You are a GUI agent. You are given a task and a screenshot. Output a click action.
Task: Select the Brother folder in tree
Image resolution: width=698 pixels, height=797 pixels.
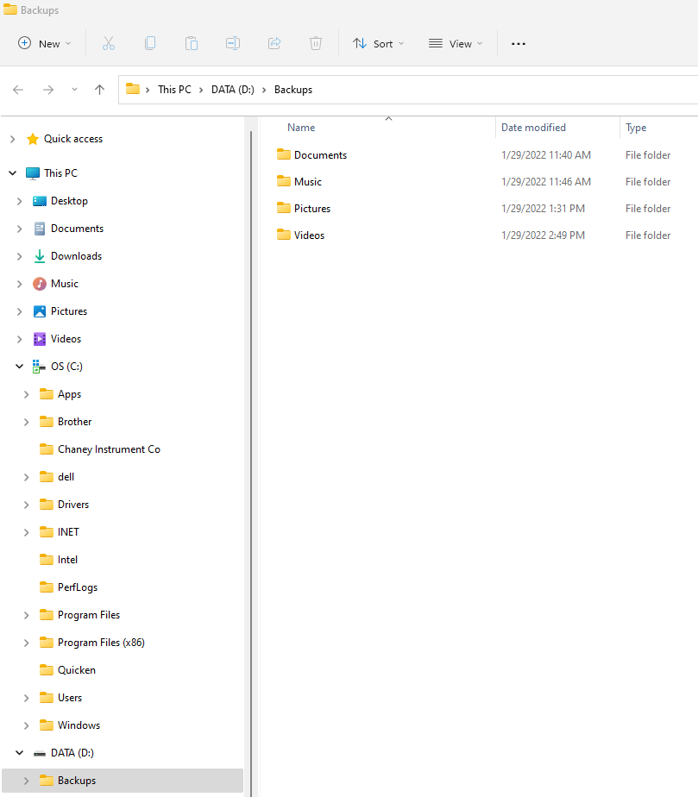click(x=75, y=422)
